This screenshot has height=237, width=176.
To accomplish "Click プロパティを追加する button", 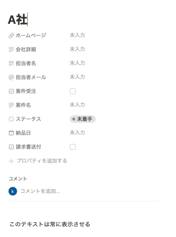I will 38,161.
